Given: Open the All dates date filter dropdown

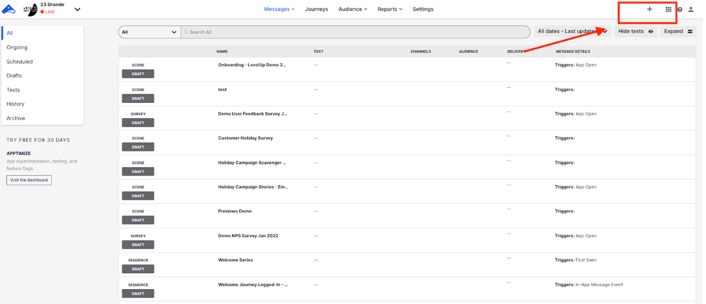Looking at the screenshot, I should (x=572, y=31).
